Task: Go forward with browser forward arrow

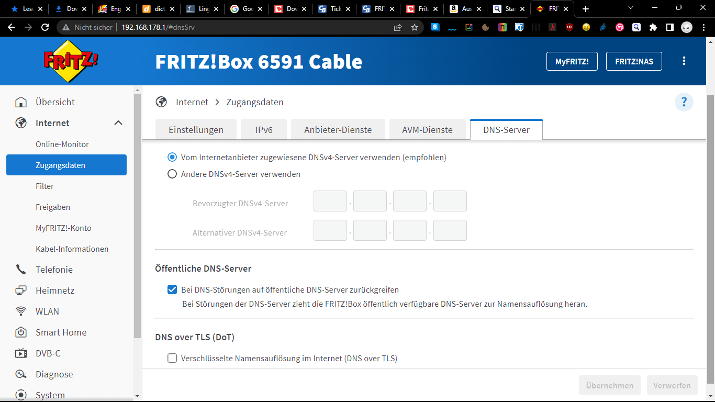Action: tap(28, 27)
